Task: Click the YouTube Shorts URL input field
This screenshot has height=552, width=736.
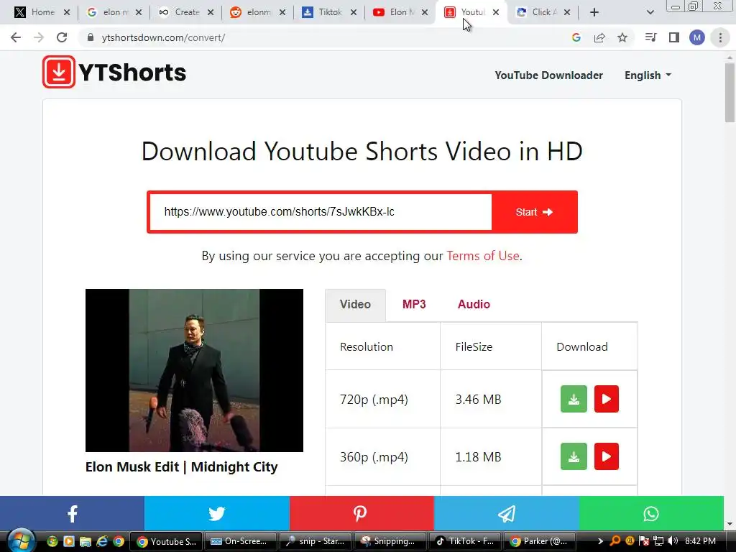Action: tap(321, 212)
